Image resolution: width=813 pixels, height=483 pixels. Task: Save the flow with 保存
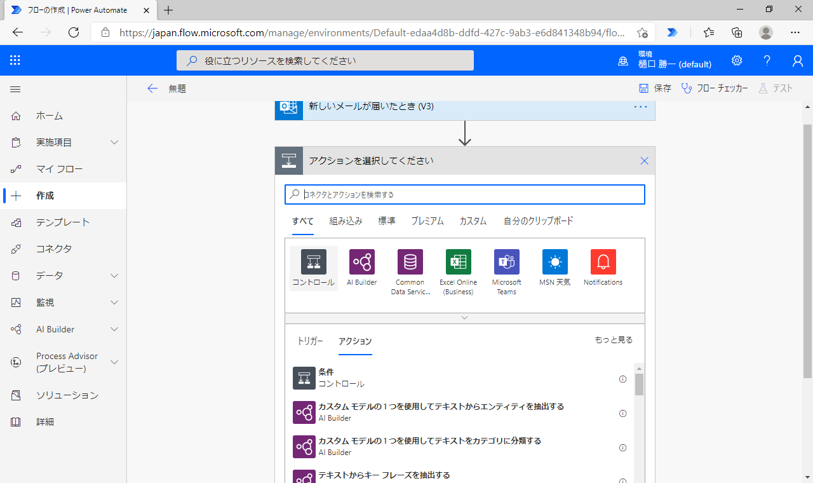pos(655,89)
